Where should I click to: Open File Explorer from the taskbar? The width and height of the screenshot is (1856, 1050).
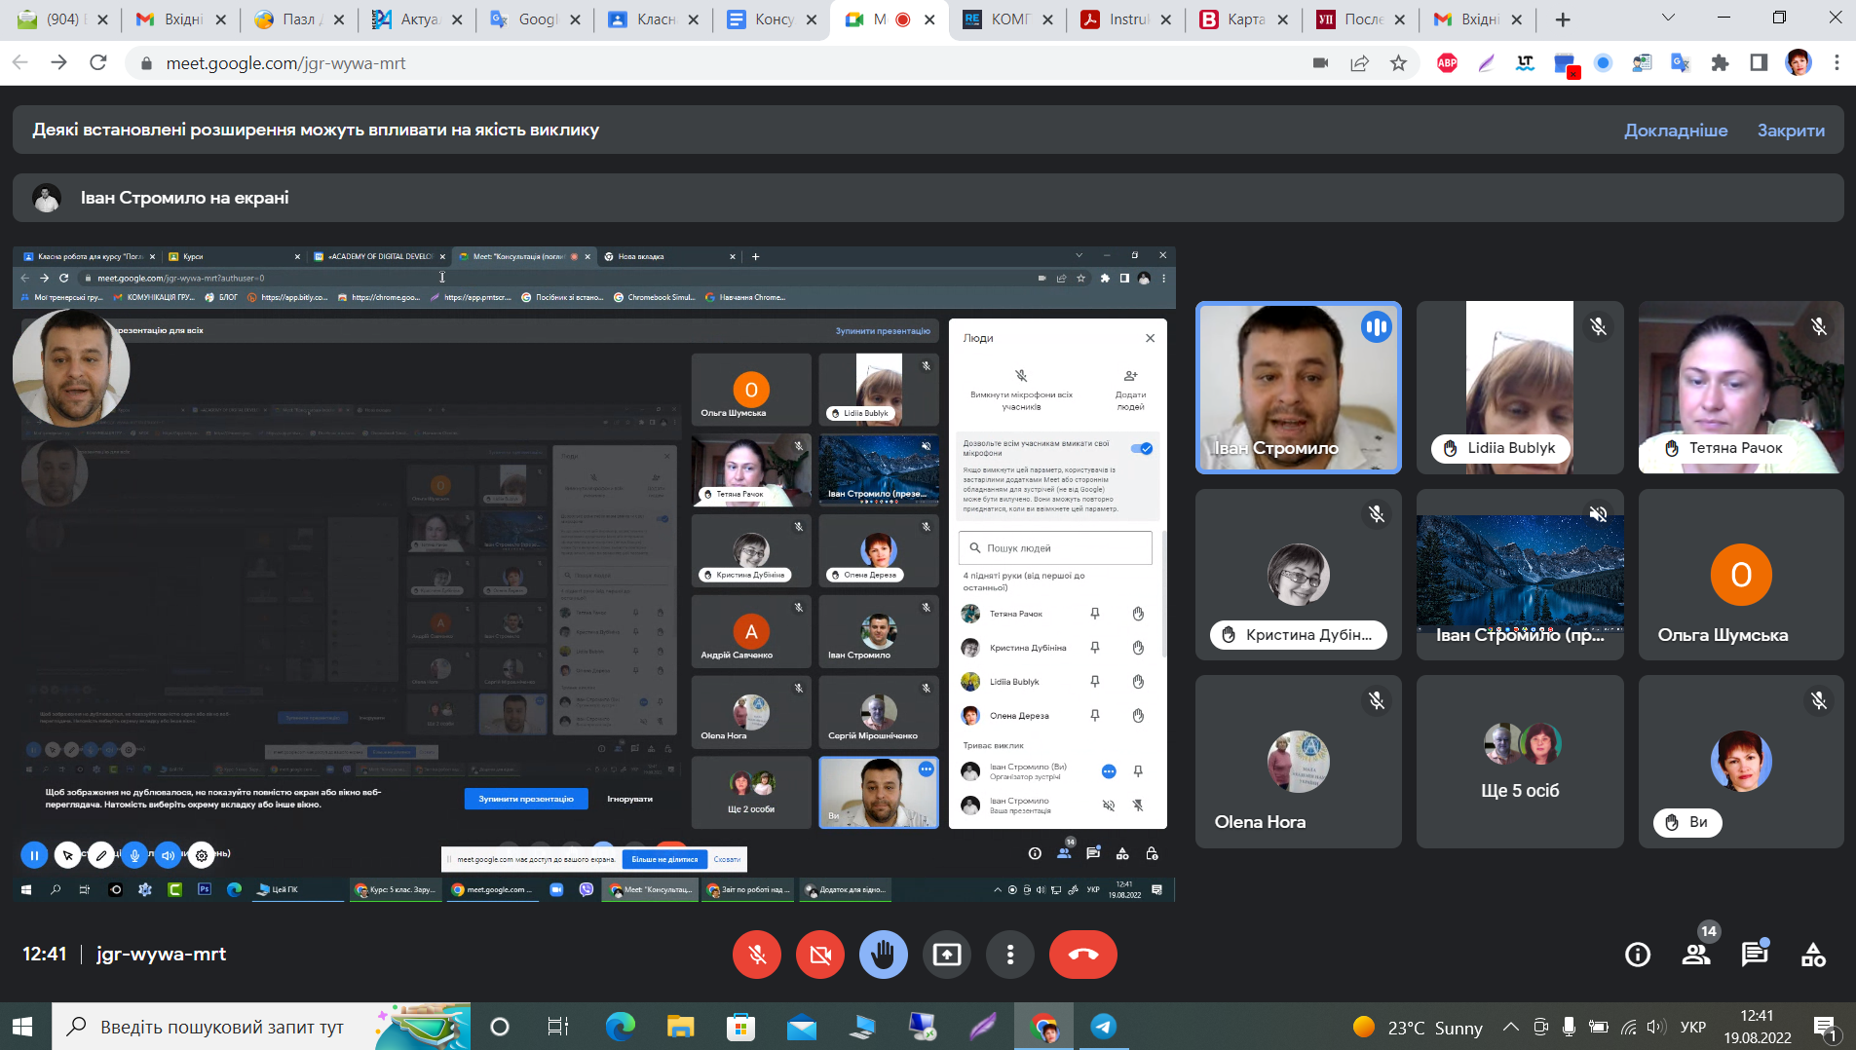(x=680, y=1027)
